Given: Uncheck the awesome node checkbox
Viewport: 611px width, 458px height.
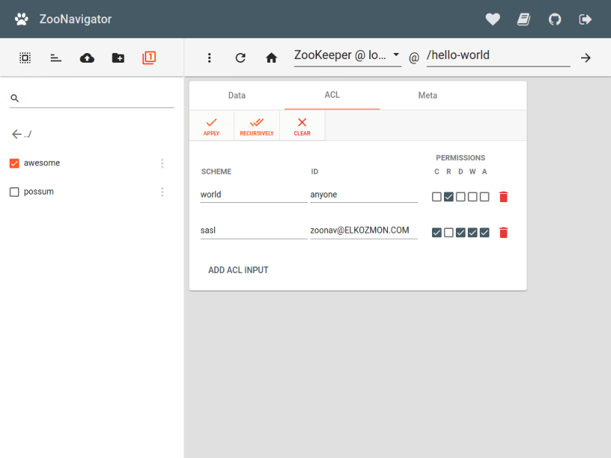Looking at the screenshot, I should point(14,163).
